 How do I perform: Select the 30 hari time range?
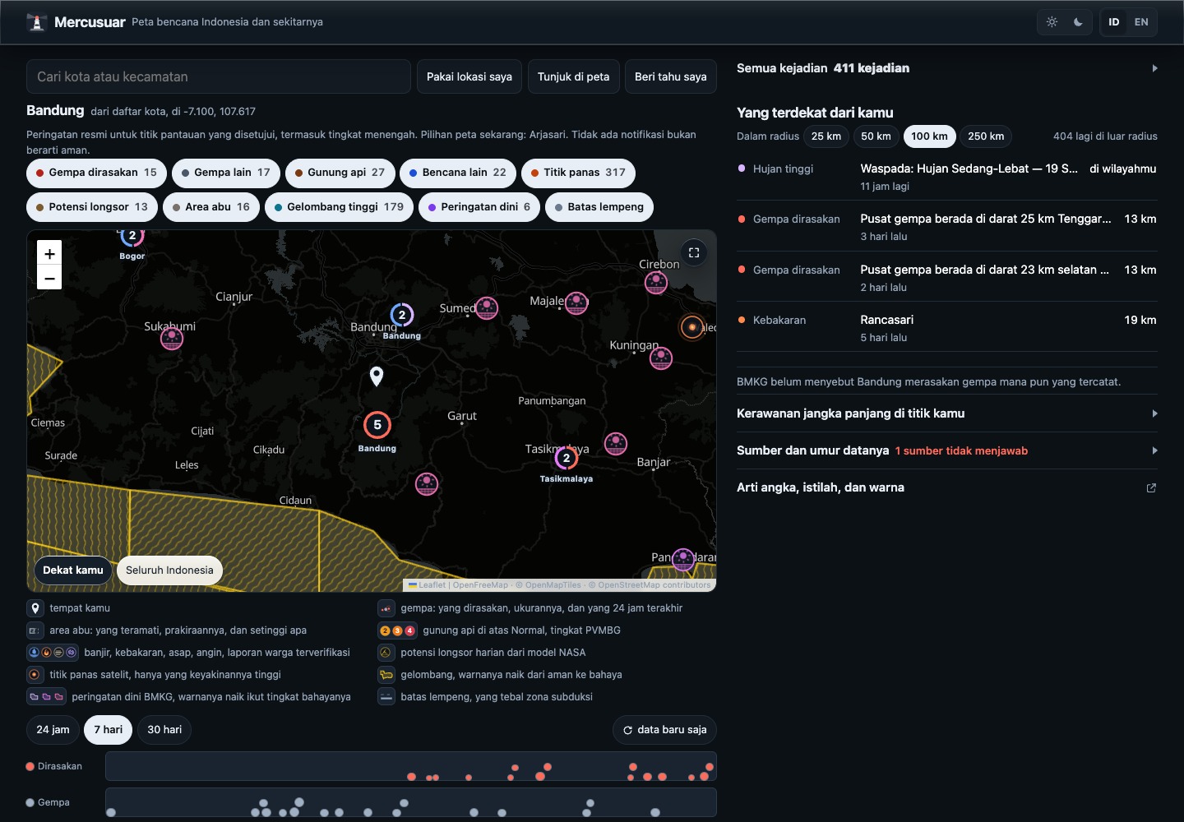164,730
